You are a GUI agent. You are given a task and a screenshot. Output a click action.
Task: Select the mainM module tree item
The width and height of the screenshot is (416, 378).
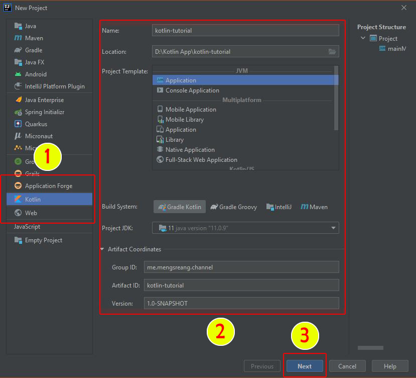tap(393, 49)
